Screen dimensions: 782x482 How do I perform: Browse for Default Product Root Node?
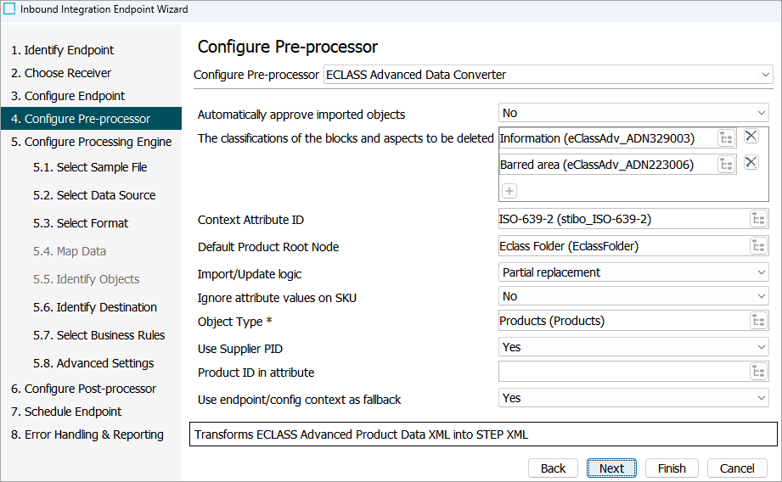pos(758,246)
